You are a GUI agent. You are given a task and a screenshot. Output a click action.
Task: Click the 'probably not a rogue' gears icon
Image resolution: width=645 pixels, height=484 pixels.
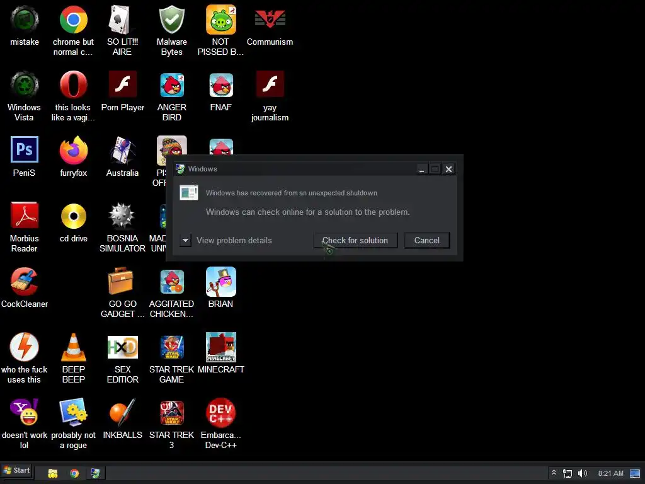click(x=73, y=412)
